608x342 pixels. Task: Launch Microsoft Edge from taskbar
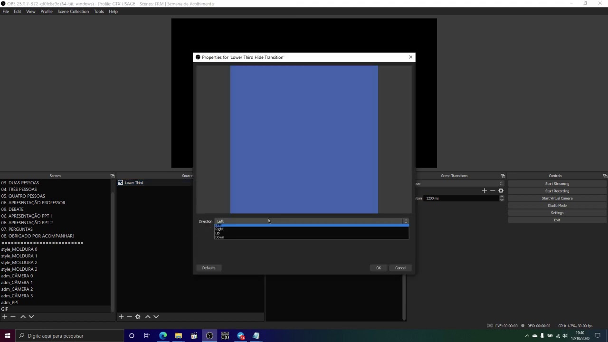pyautogui.click(x=163, y=336)
